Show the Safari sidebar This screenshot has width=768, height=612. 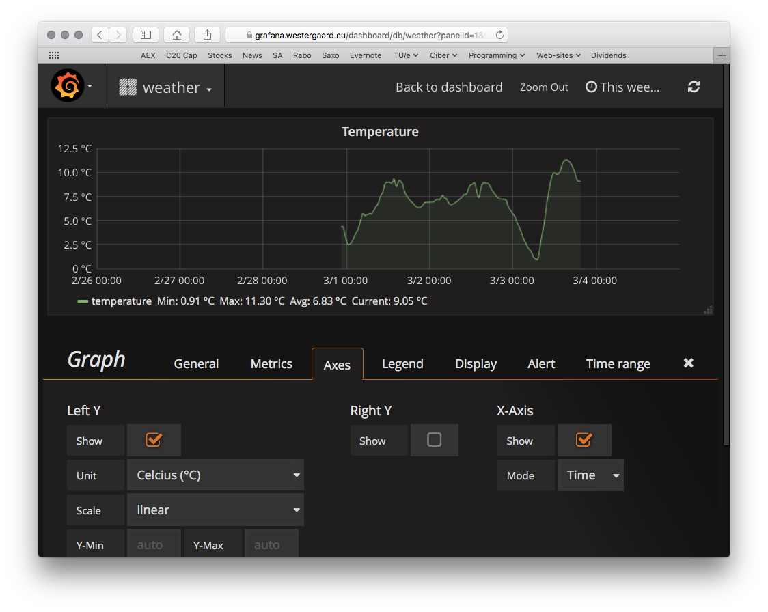146,35
